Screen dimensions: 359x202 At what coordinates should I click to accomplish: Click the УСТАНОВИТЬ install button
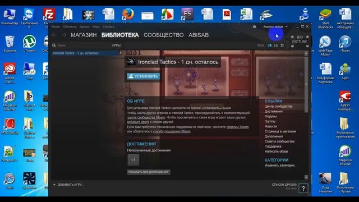tap(144, 76)
